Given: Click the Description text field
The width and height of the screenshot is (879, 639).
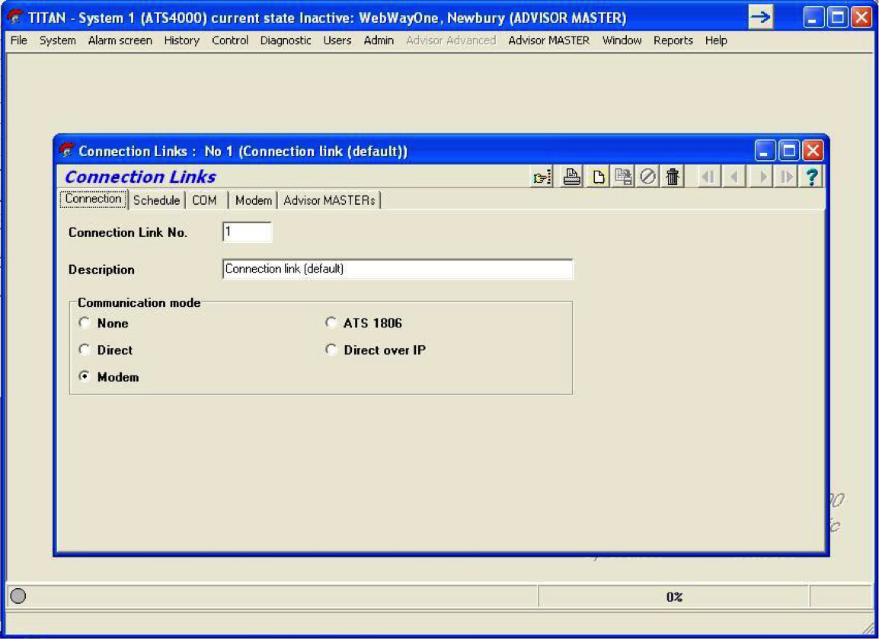Looking at the screenshot, I should pyautogui.click(x=397, y=270).
